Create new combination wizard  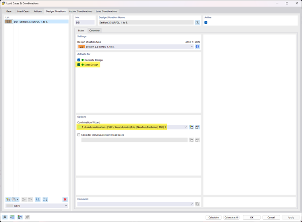click(191, 127)
